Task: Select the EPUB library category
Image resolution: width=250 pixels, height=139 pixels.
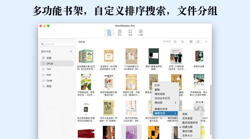Action: [57, 64]
